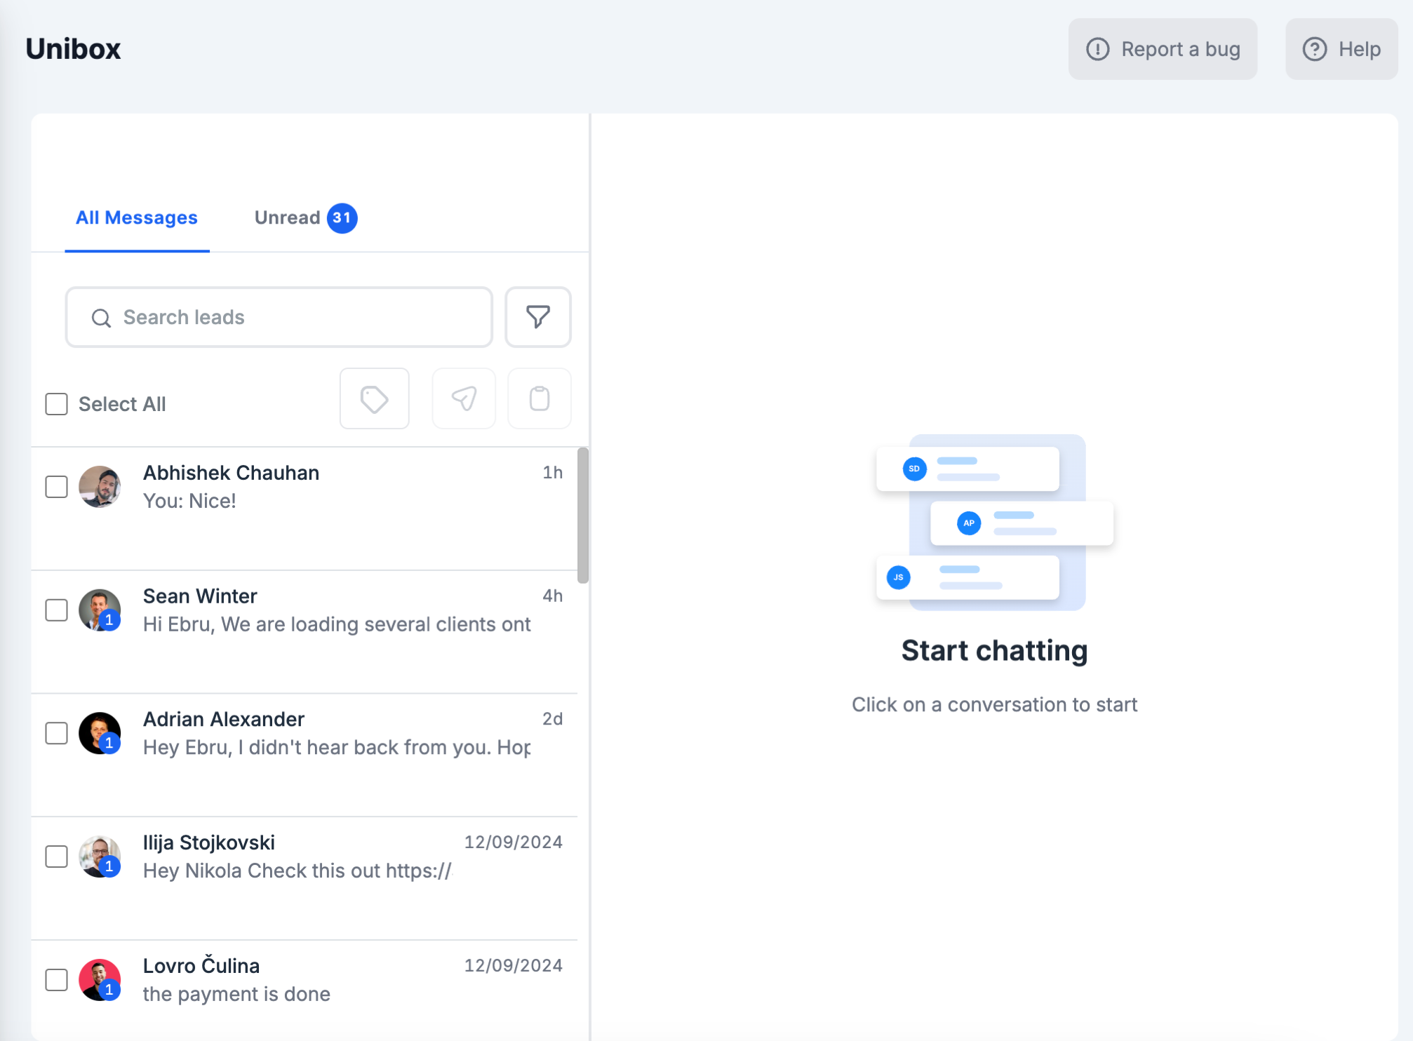Click the unread count badge 31
The width and height of the screenshot is (1413, 1041).
coord(342,218)
